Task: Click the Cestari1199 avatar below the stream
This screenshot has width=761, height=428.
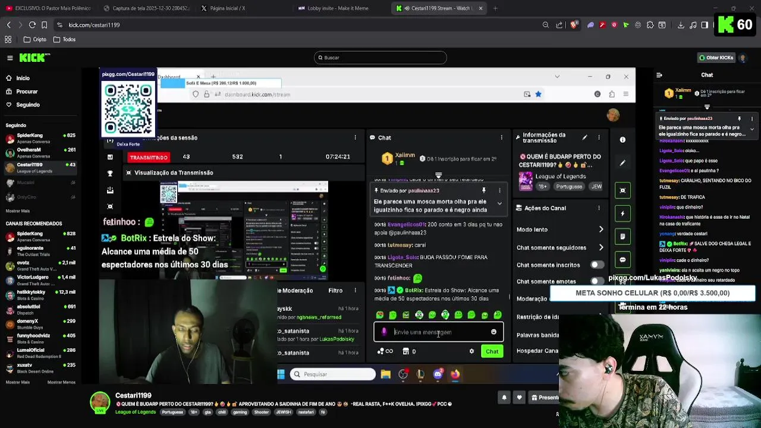Action: click(x=100, y=402)
